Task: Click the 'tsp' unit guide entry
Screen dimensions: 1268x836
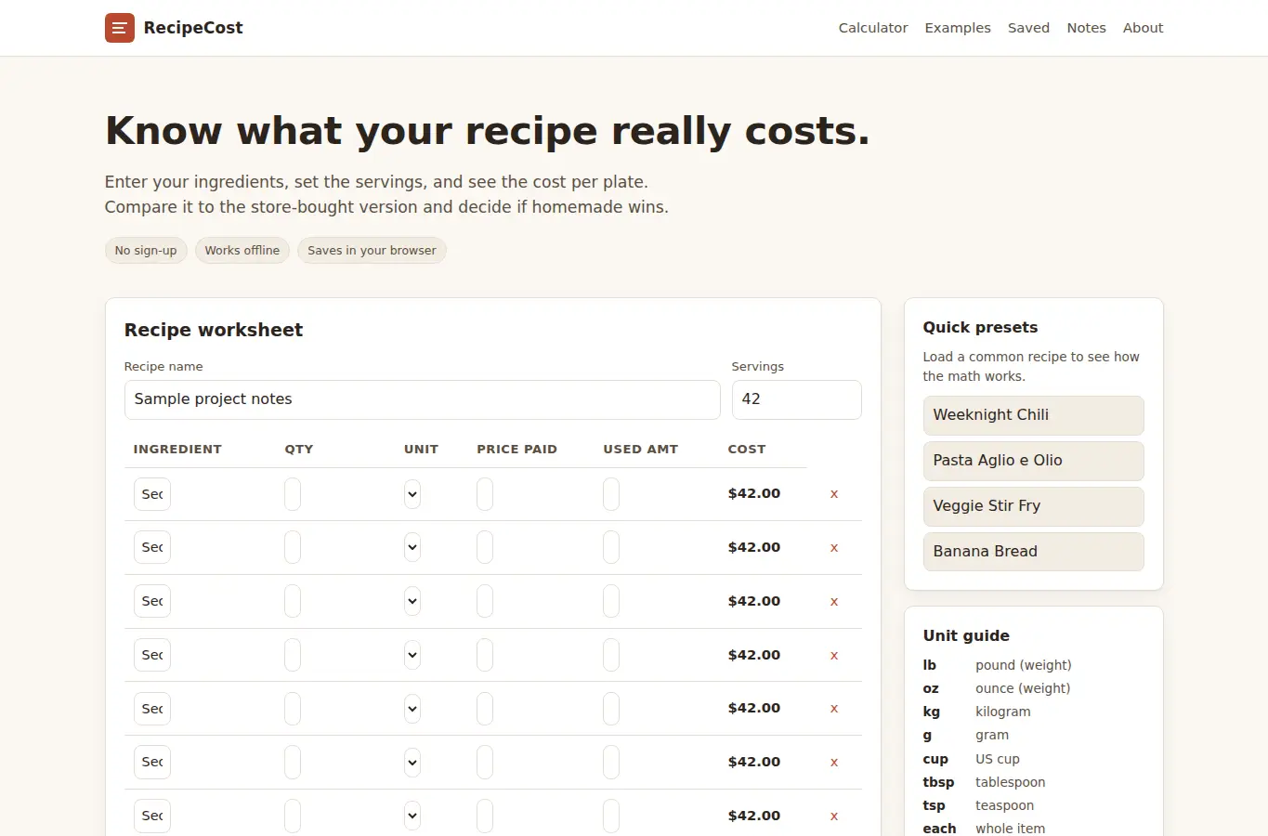Action: coord(935,805)
